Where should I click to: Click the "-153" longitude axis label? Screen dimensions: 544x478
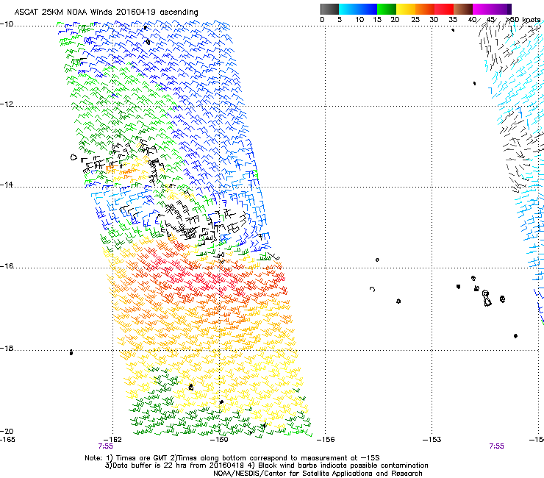coord(432,440)
